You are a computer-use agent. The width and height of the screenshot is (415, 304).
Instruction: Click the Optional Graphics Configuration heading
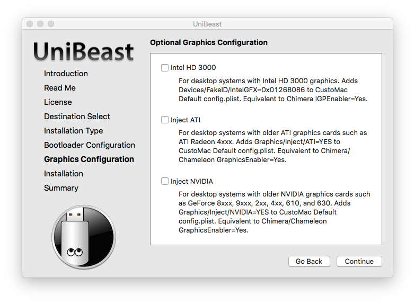pyautogui.click(x=208, y=42)
